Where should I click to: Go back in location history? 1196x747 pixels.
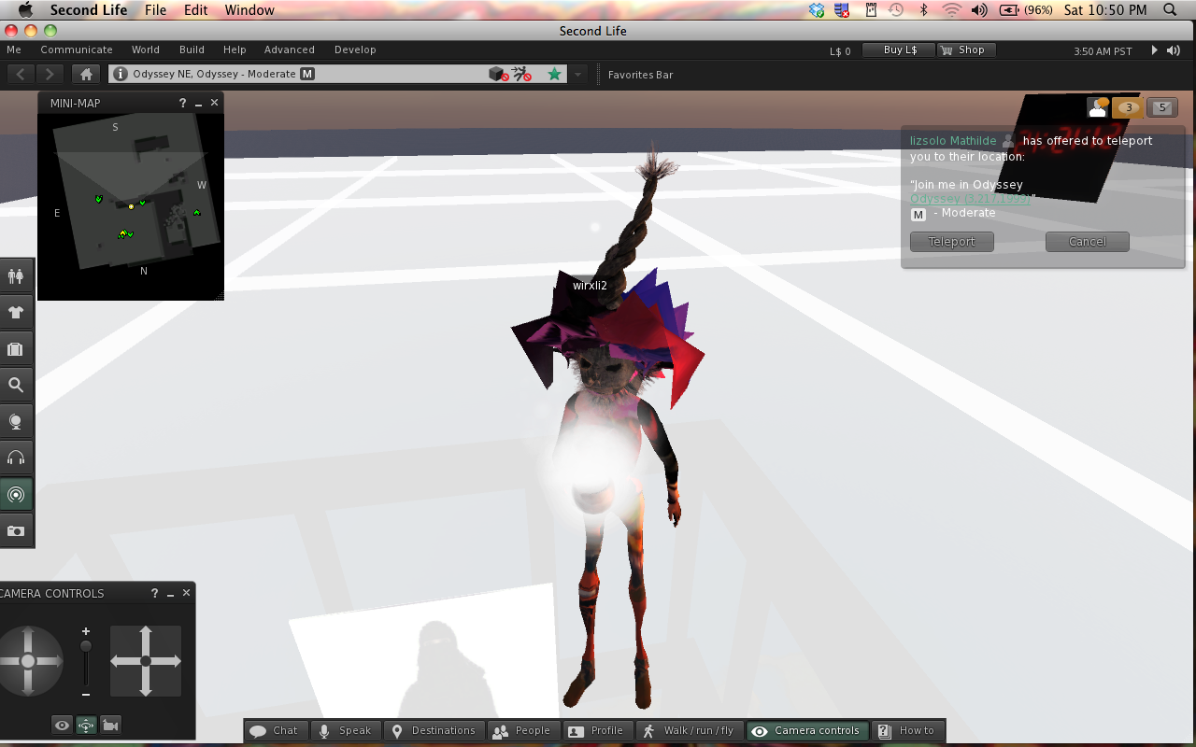point(21,74)
